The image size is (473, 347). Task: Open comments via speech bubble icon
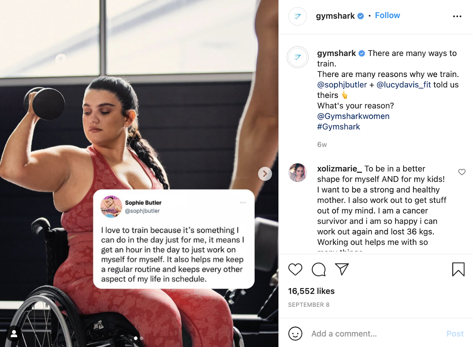pyautogui.click(x=318, y=269)
